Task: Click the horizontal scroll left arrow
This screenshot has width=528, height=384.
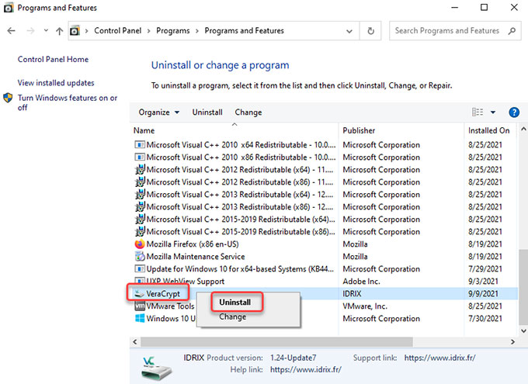Action: [135, 342]
